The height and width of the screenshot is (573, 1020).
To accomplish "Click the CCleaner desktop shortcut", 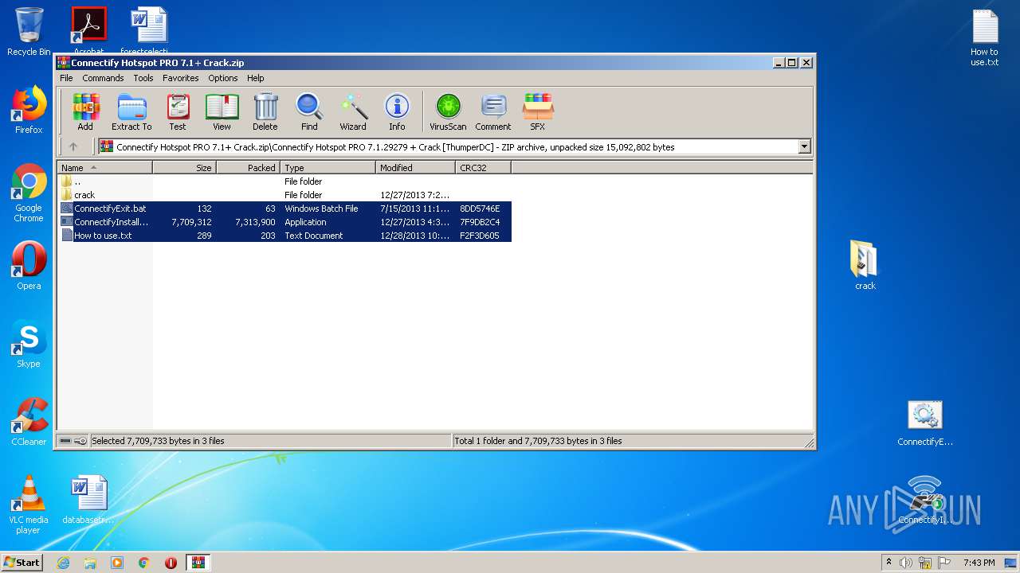I will point(29,422).
